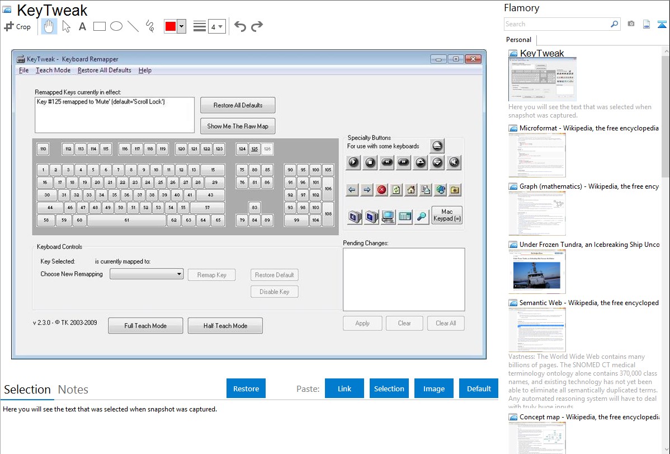Click the Next Track specialty button

[x=403, y=162]
